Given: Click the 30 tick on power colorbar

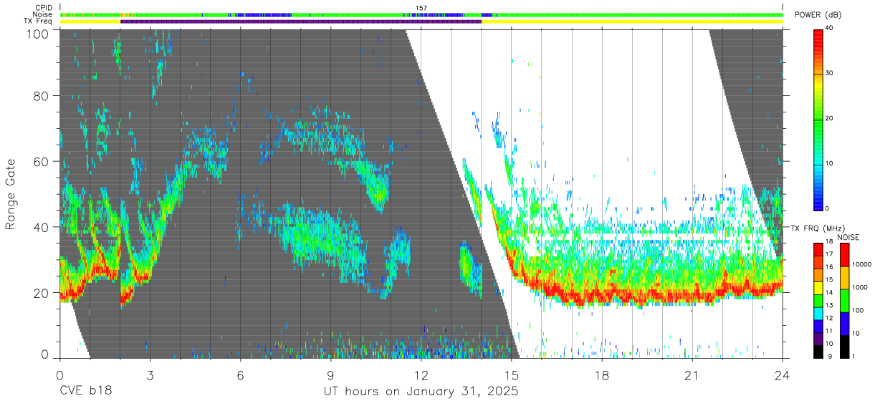Looking at the screenshot, I should point(830,73).
